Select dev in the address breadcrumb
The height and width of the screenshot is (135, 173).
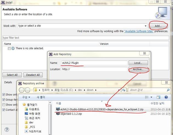click(x=80, y=90)
